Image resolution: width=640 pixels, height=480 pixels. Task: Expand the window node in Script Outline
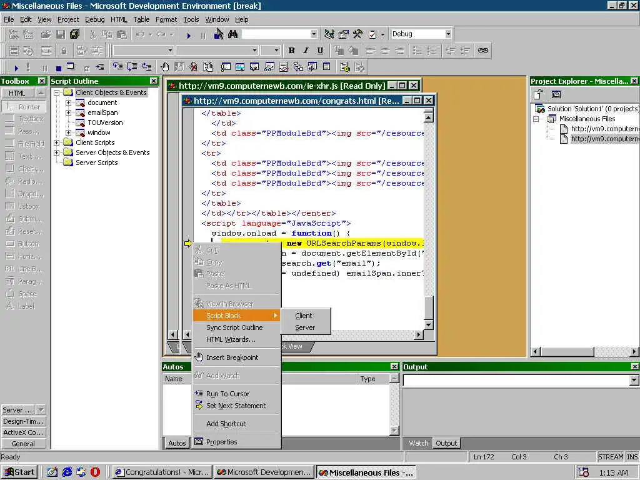tap(69, 132)
